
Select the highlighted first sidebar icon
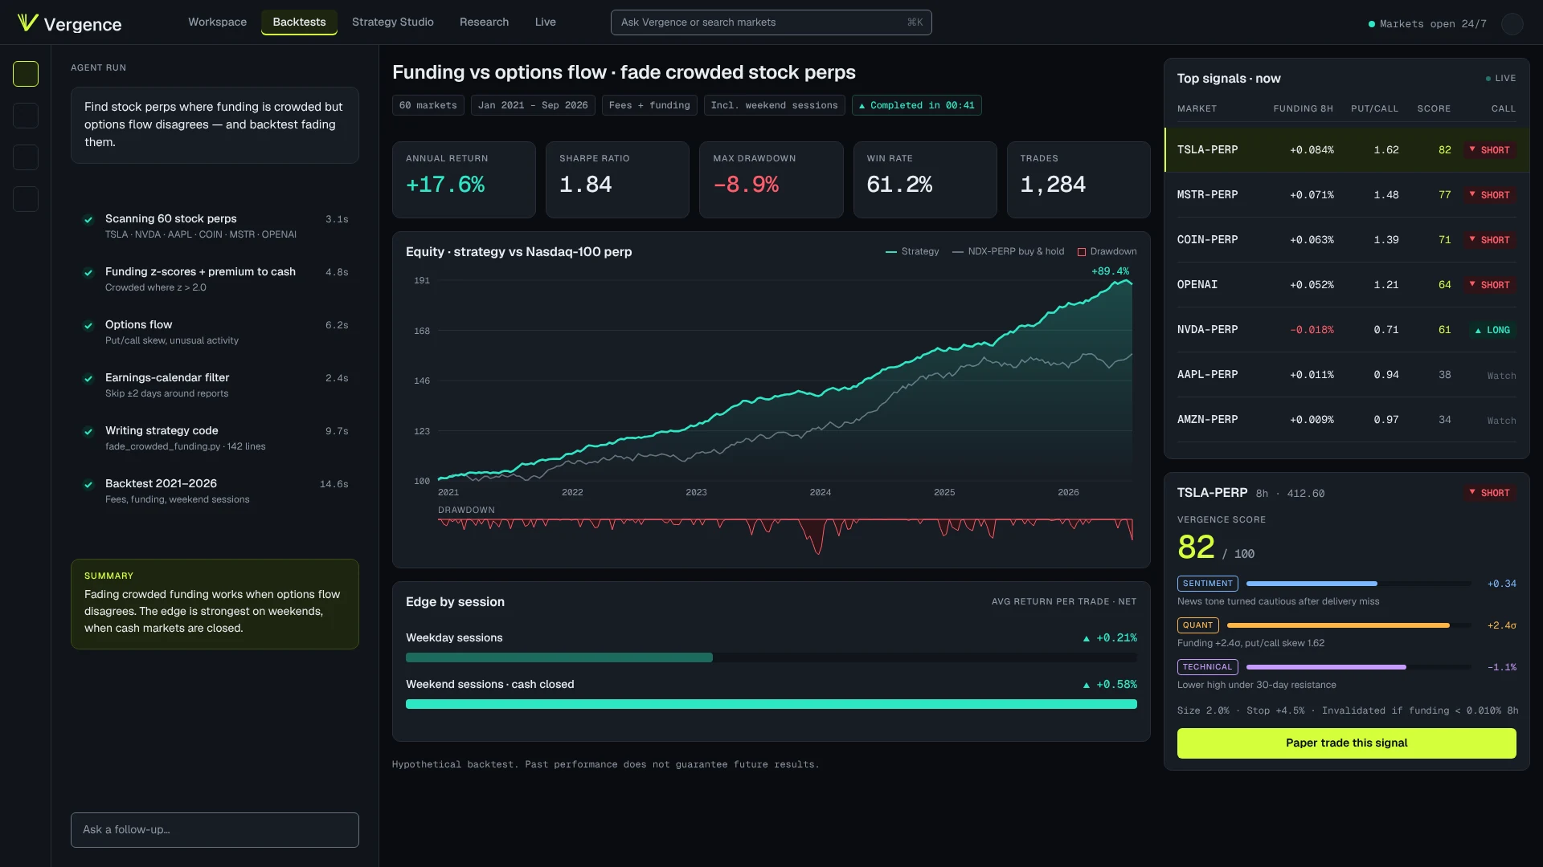26,74
